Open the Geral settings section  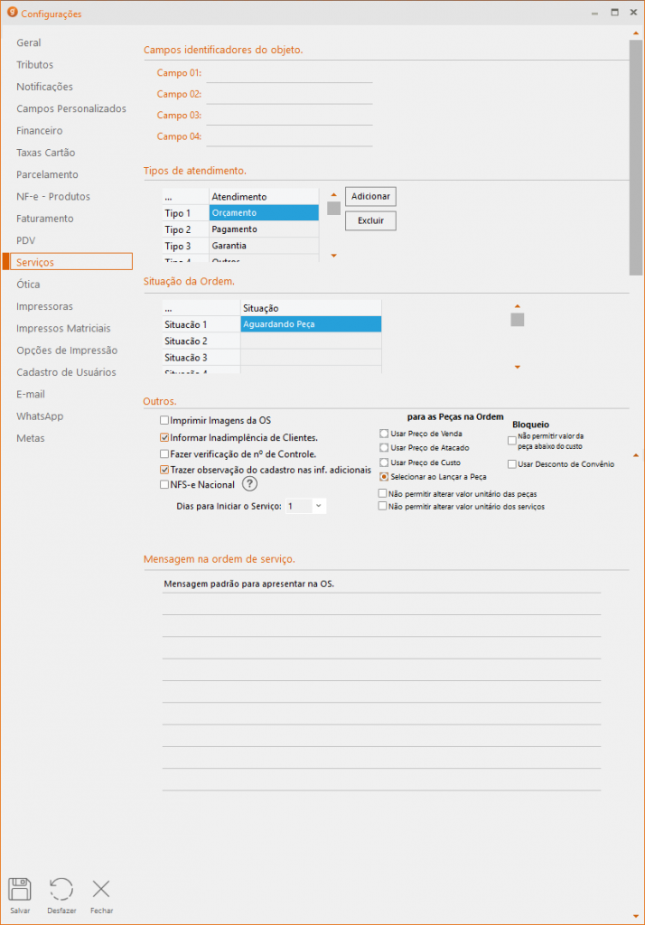(x=29, y=43)
